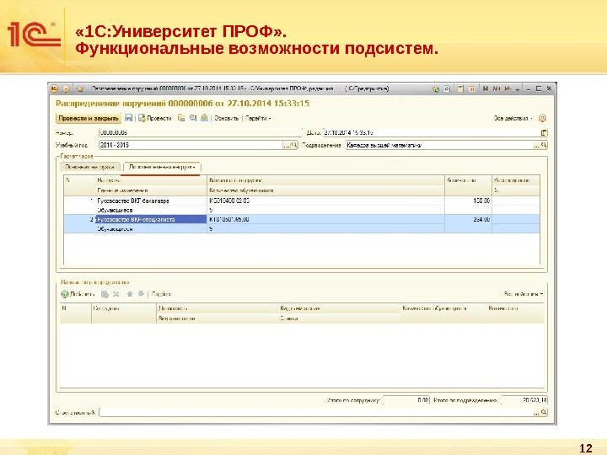The width and height of the screenshot is (607, 455).
Task: Click the 'Добавить' button in distribution panel
Action: [78, 294]
